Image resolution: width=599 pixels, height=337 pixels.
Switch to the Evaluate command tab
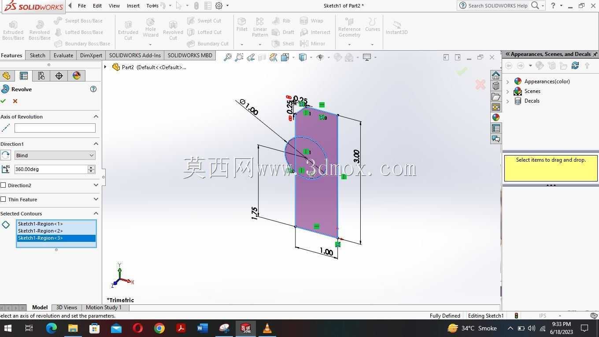[x=63, y=56]
